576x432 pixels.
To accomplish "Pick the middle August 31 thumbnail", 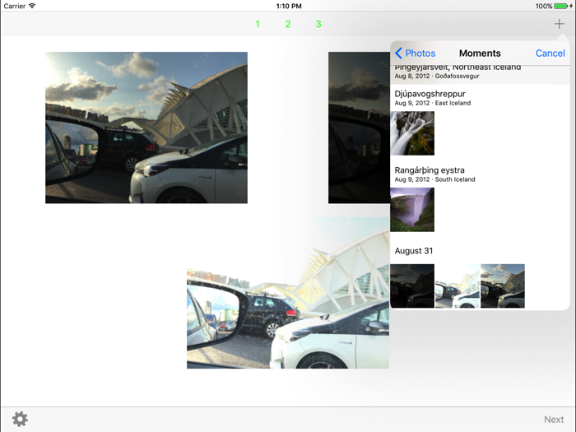I will click(x=458, y=286).
